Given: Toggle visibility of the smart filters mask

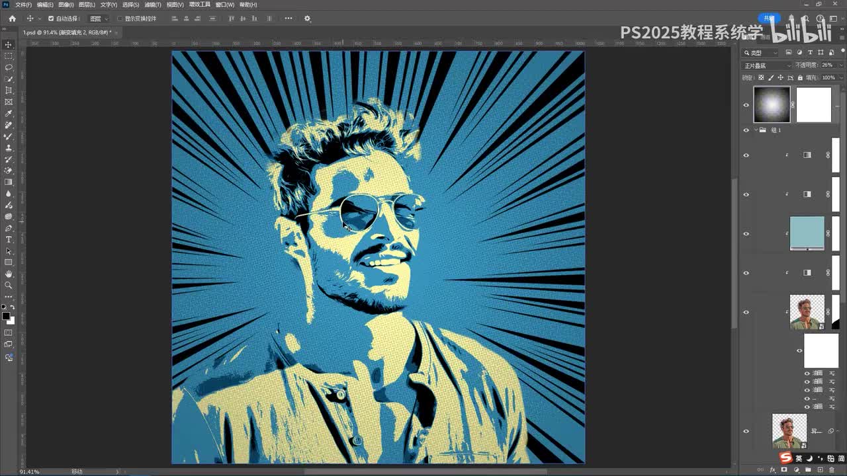Looking at the screenshot, I should click(x=799, y=351).
